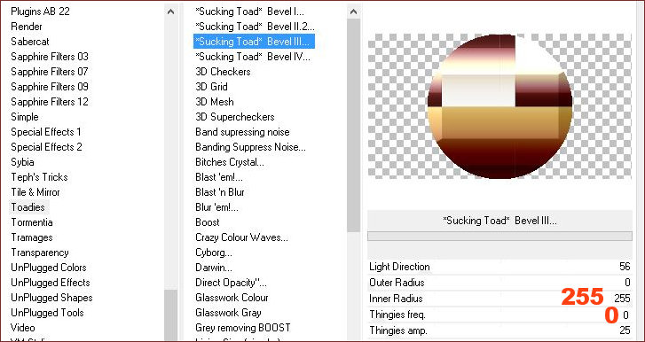645x342 pixels.
Task: Click scroll-up arrow in category list
Action: [x=170, y=12]
